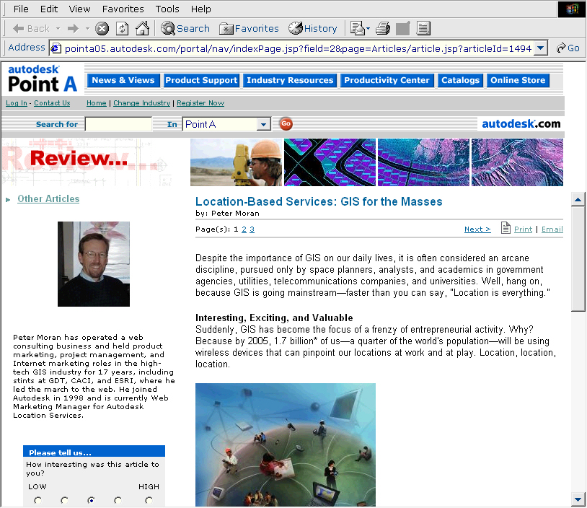Click the Discuss toolbar icon

point(423,28)
